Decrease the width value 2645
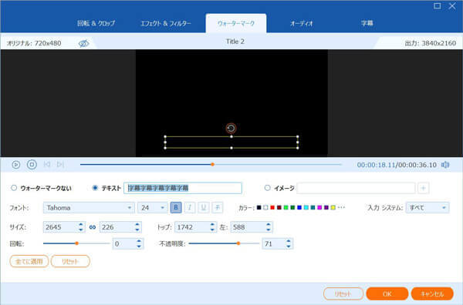The height and width of the screenshot is (305, 463). click(80, 230)
